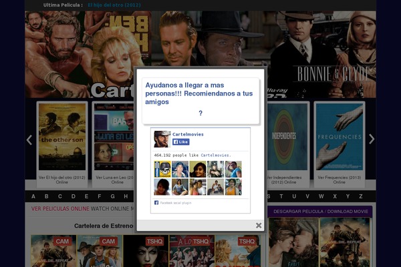This screenshot has height=267, width=401.
Task: Open The Other Son poster thumbnail
Action: [62, 137]
